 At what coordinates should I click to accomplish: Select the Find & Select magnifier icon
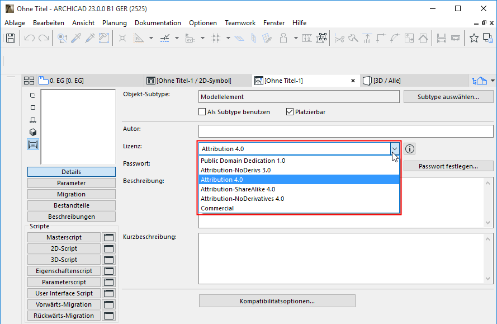click(62, 38)
